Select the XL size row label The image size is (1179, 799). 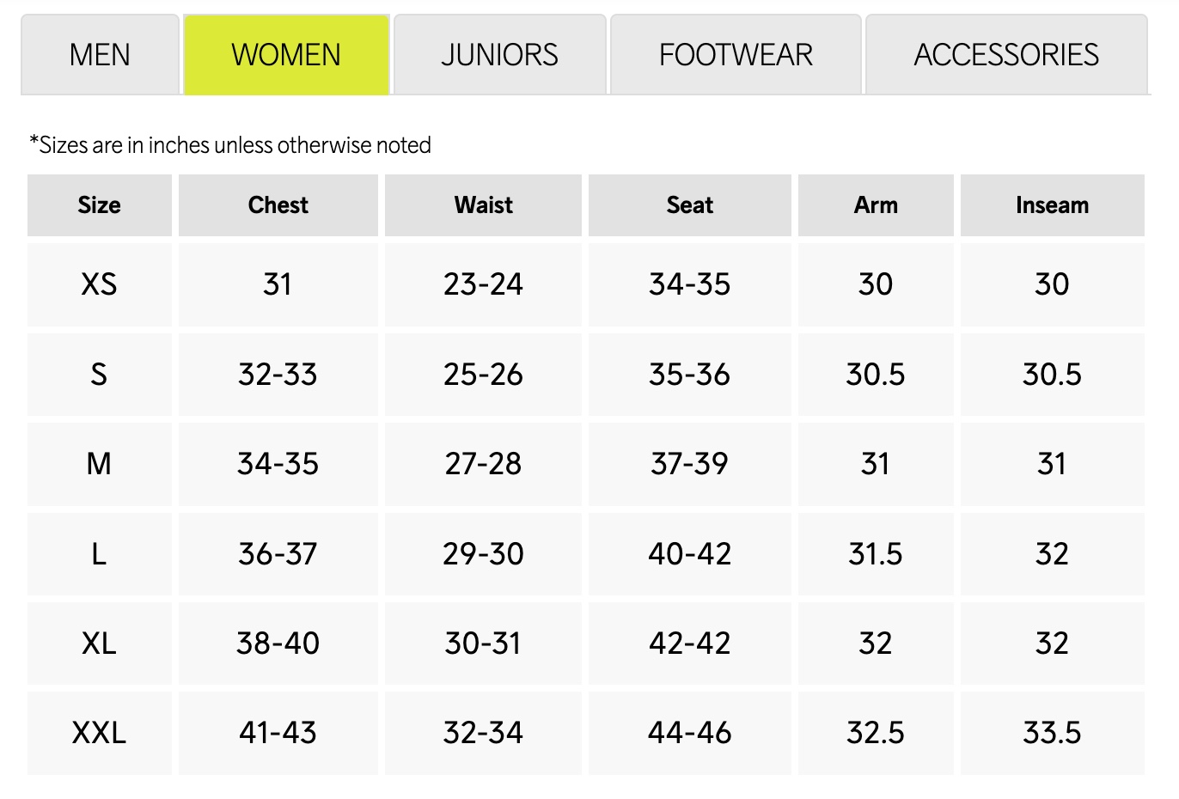pyautogui.click(x=99, y=643)
